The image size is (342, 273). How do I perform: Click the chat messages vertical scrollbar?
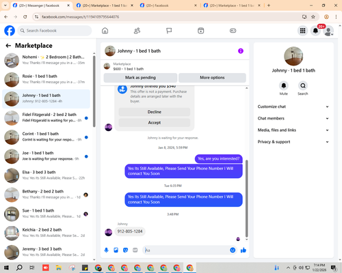click(x=246, y=198)
